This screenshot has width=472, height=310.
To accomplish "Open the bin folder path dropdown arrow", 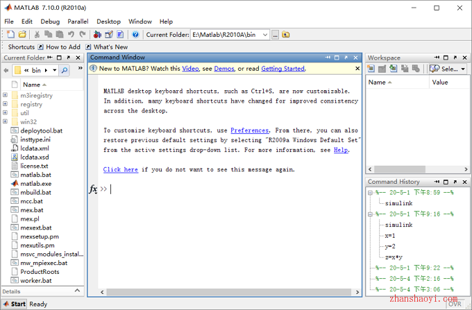I will tap(54, 70).
